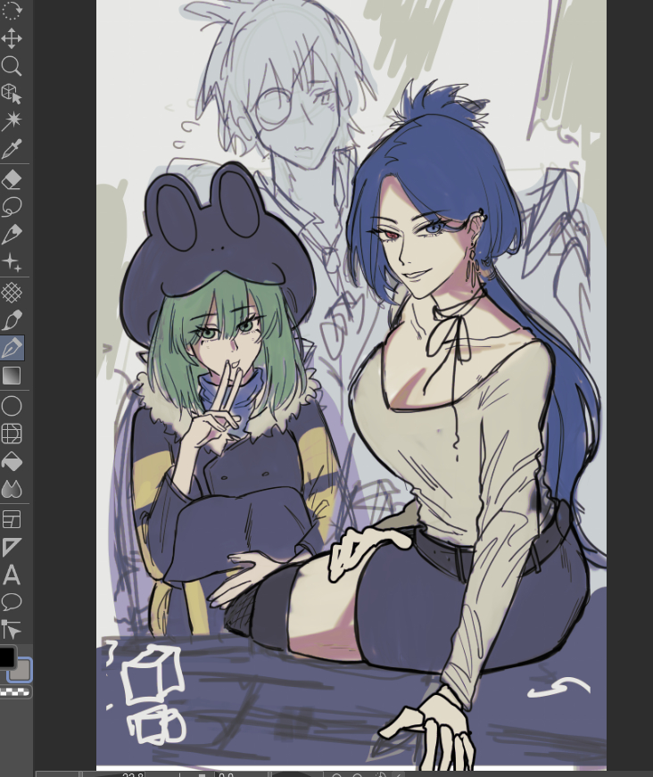The height and width of the screenshot is (777, 653).
Task: Select the Auto select magic wand tool
Action: point(12,120)
